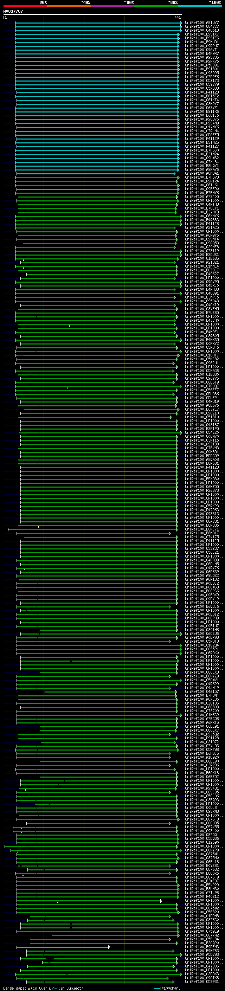Open hit UniRef100_O48513
The height and width of the screenshot is (991, 225).
click(202, 30)
